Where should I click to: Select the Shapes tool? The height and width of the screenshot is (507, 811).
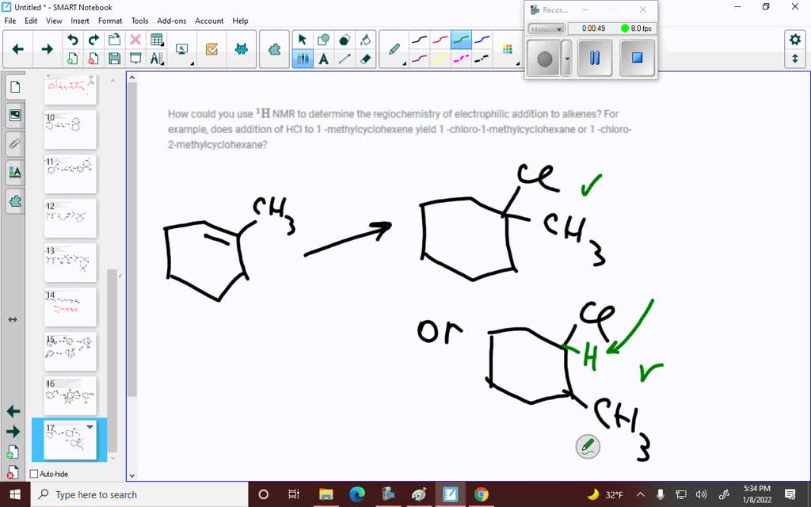(x=322, y=38)
